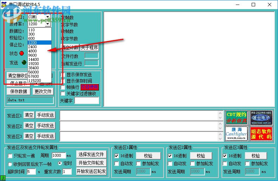Uncheck 16进制 in 发送区1属性
Image resolution: width=278 pixels, height=181 pixels.
(x=116, y=156)
